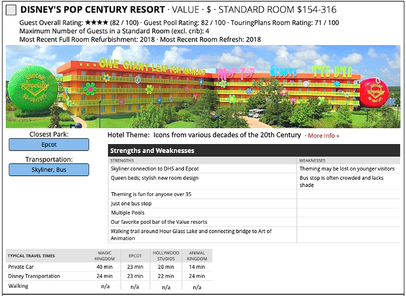This screenshot has width=406, height=296.
Task: Click the Epcot travel times column header
Action: point(135,256)
